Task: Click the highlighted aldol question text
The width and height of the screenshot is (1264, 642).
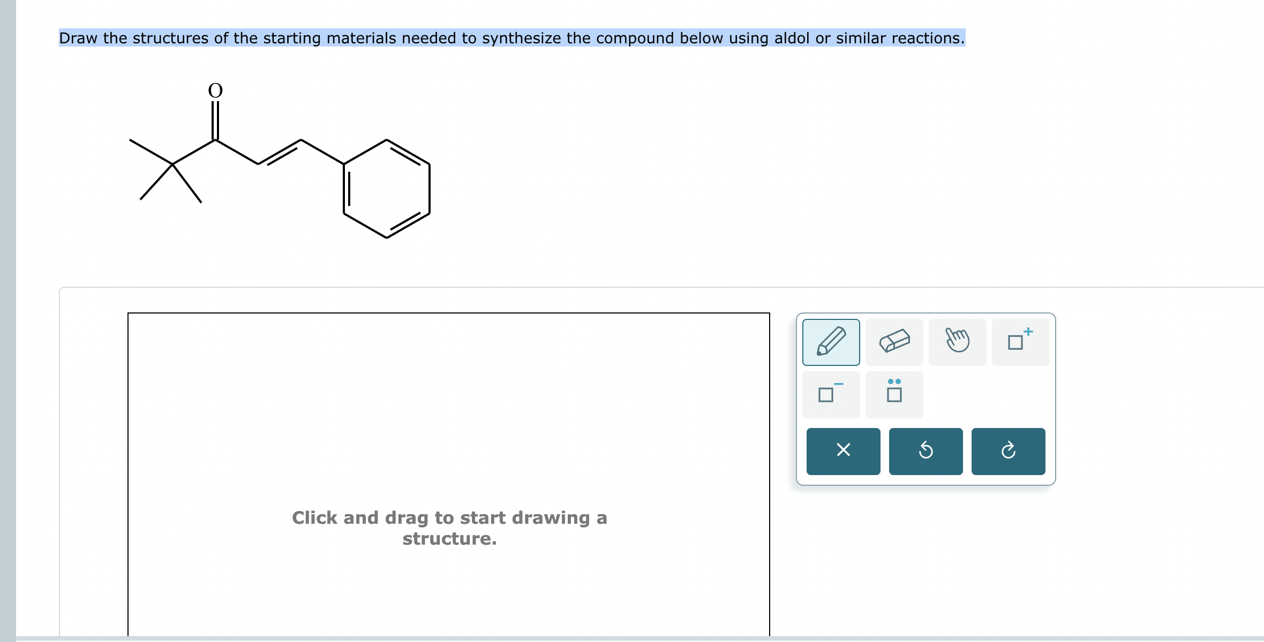Action: tap(511, 38)
